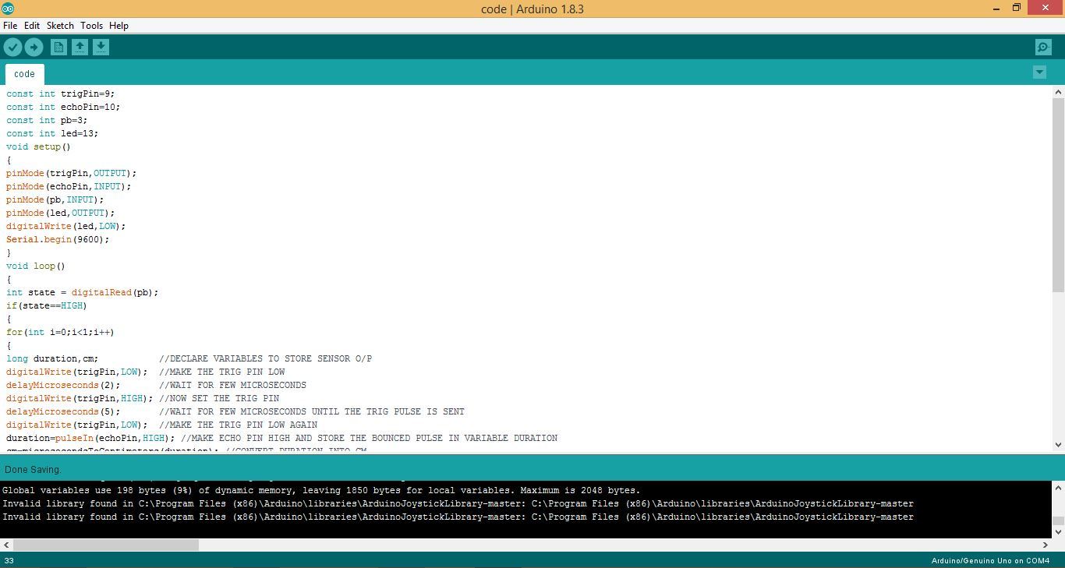Click 'Arduino/Genuino Uno on COM4' board status

tap(990, 560)
